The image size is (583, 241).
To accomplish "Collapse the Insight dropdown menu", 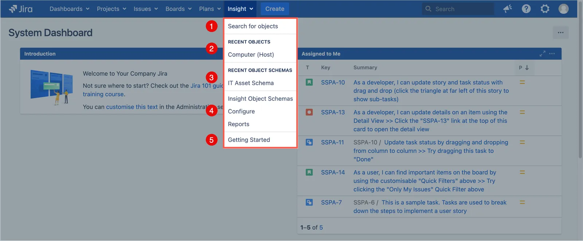I will [x=240, y=9].
